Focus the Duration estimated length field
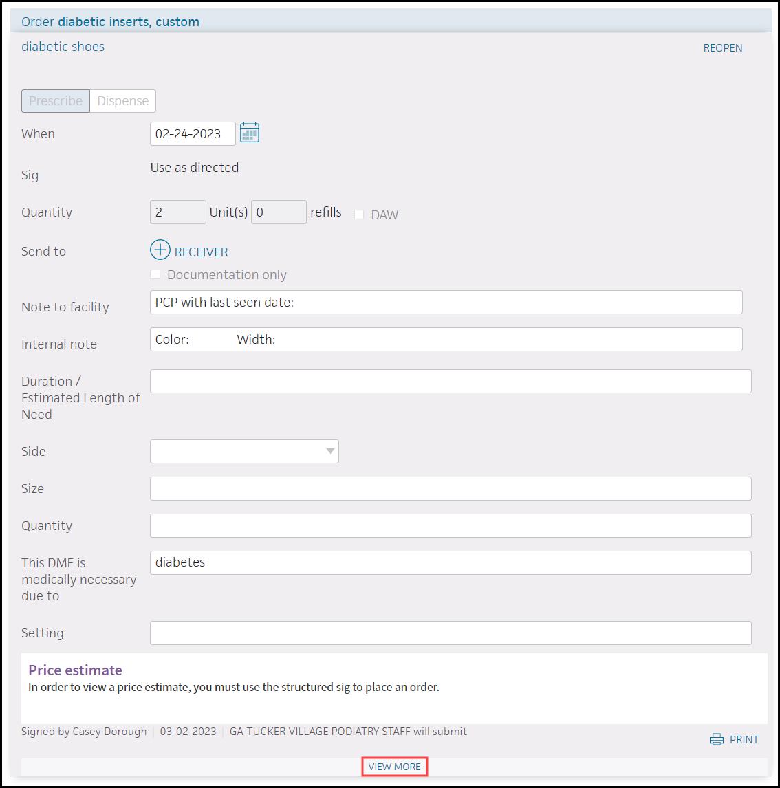 (451, 382)
